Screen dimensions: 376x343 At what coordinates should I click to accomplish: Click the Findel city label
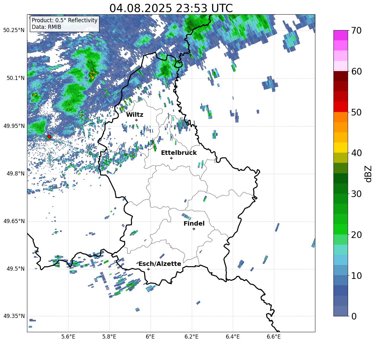[194, 223]
